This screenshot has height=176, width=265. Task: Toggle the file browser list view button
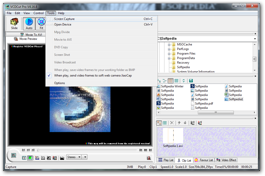point(171,81)
